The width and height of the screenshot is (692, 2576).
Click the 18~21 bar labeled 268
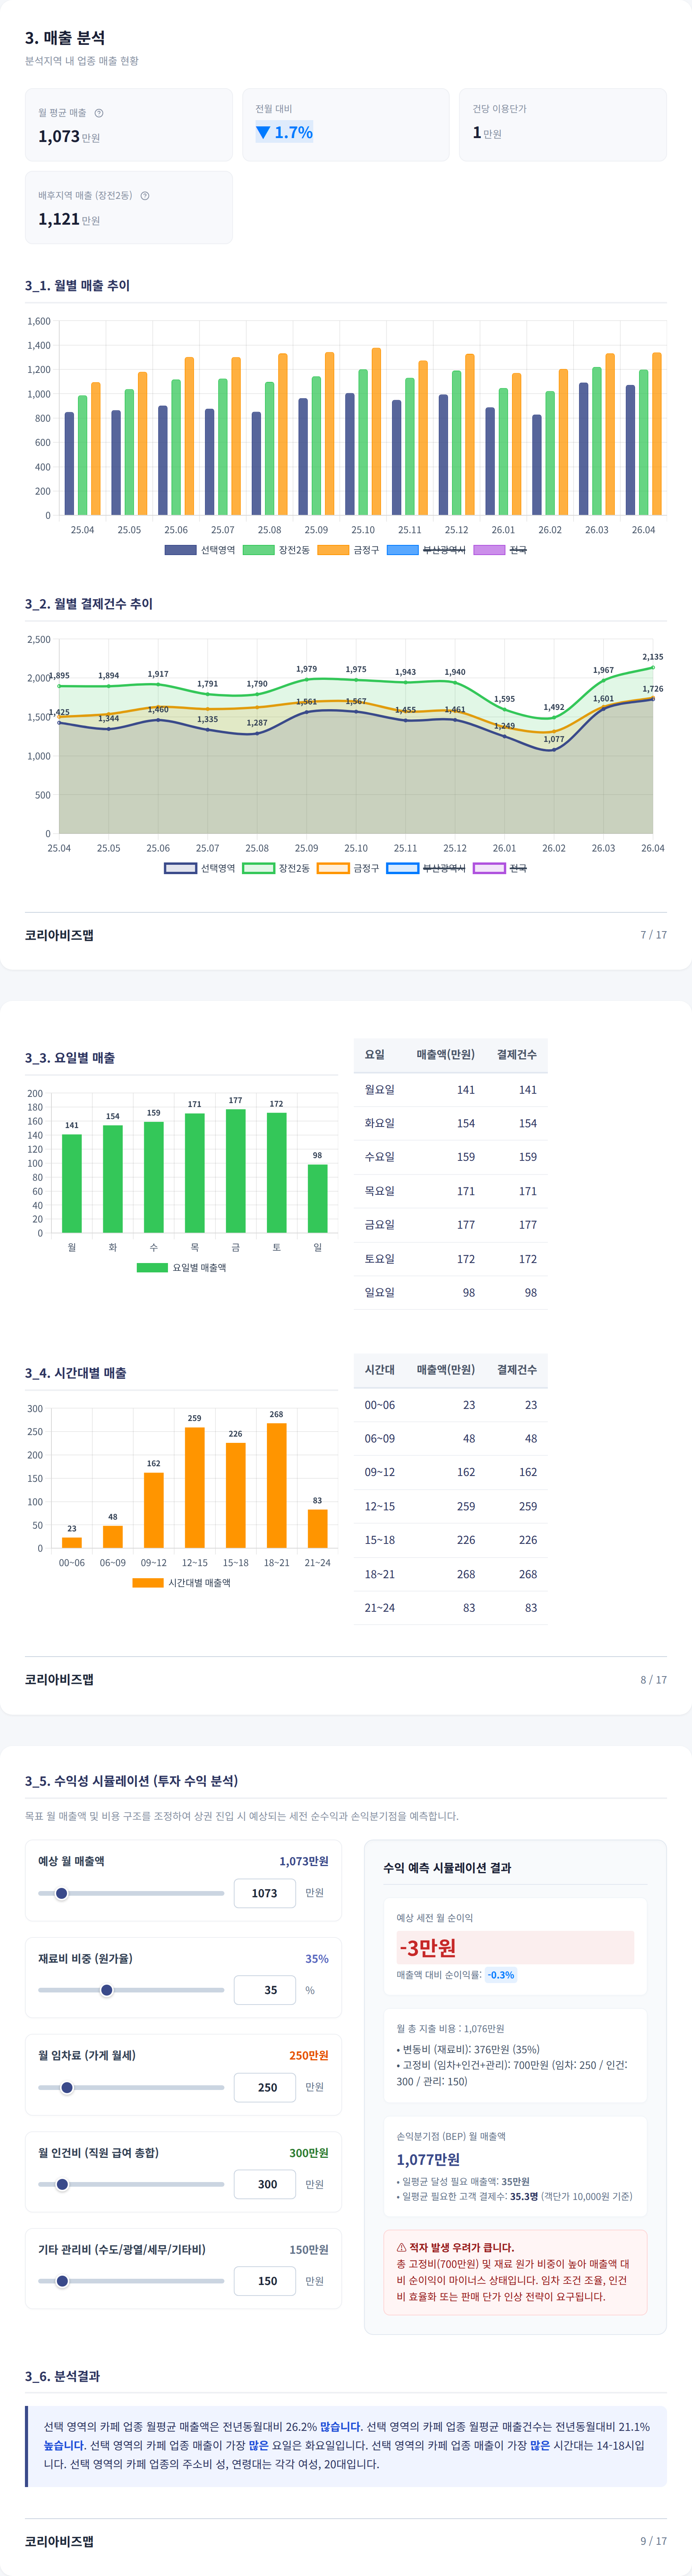[277, 1486]
